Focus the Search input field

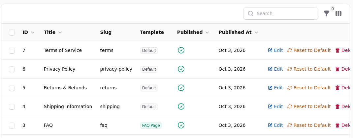pos(281,13)
